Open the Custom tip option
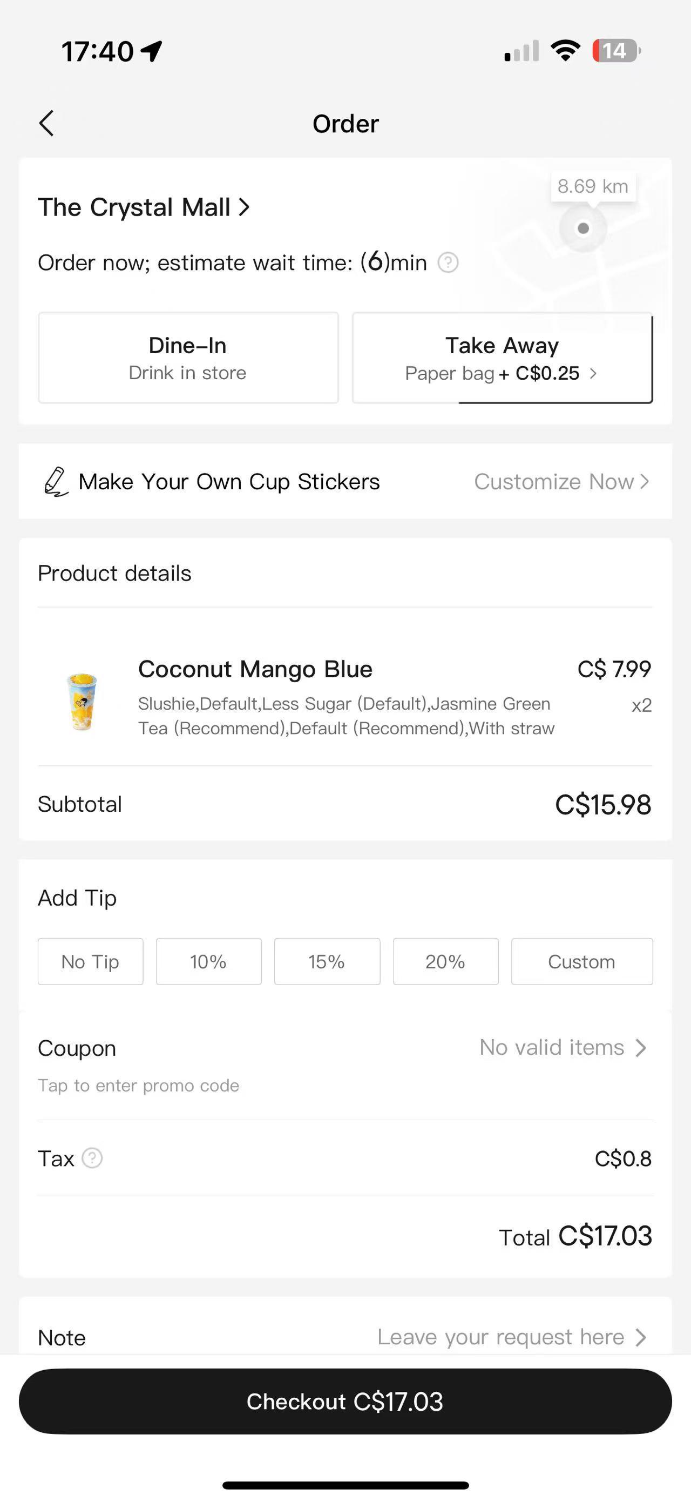 pos(581,961)
